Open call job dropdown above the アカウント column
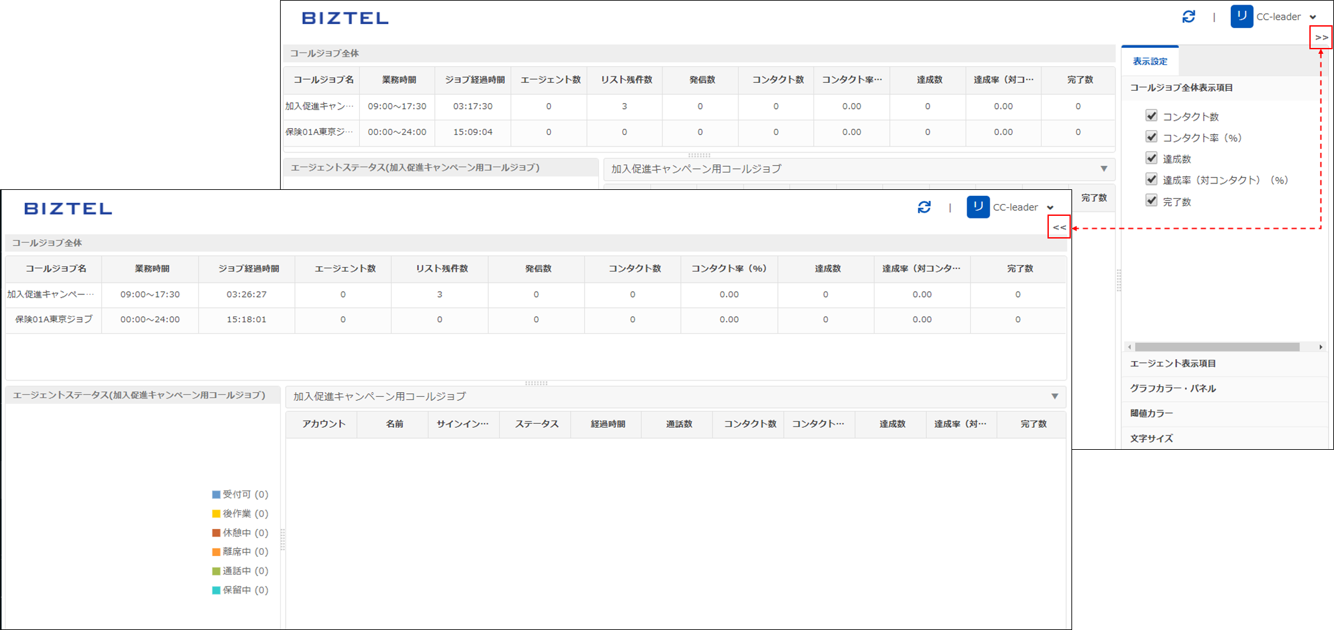Screen dimensions: 1334x630 [1054, 396]
